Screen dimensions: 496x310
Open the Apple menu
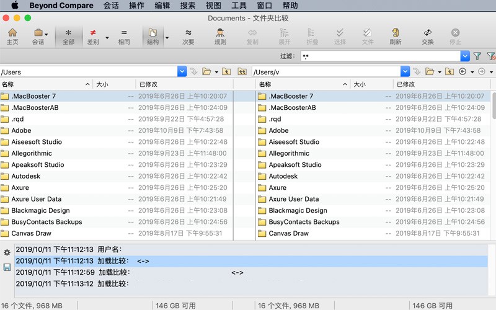15,6
